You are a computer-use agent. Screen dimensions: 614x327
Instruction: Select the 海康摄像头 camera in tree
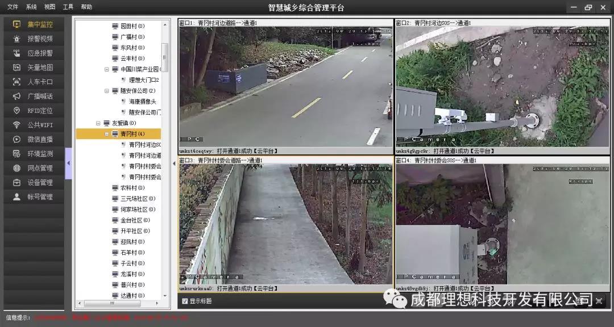pyautogui.click(x=142, y=102)
